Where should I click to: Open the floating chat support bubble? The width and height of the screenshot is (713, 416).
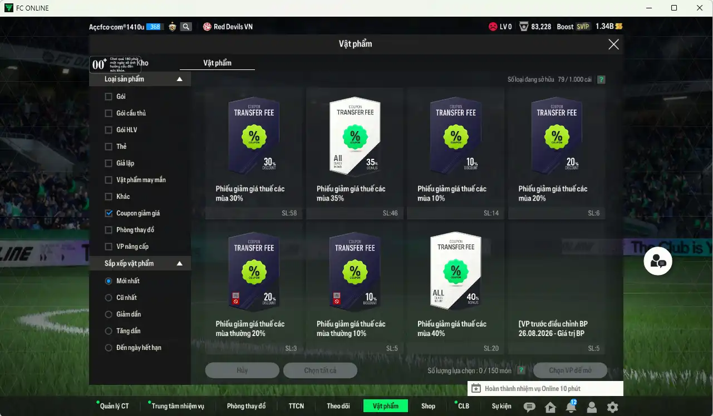click(x=658, y=261)
